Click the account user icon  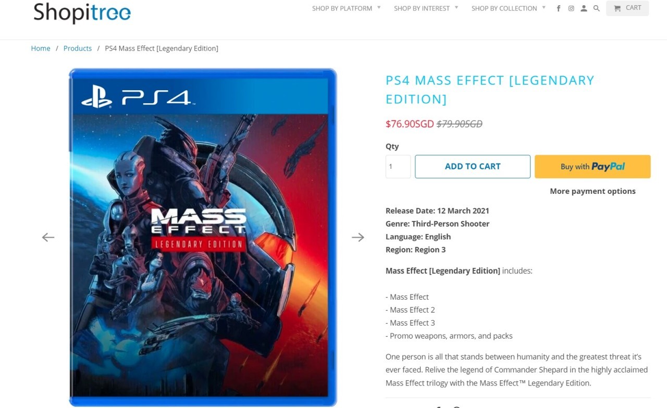pos(584,8)
